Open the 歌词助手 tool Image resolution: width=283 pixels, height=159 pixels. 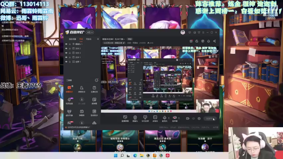pyautogui.click(x=94, y=113)
